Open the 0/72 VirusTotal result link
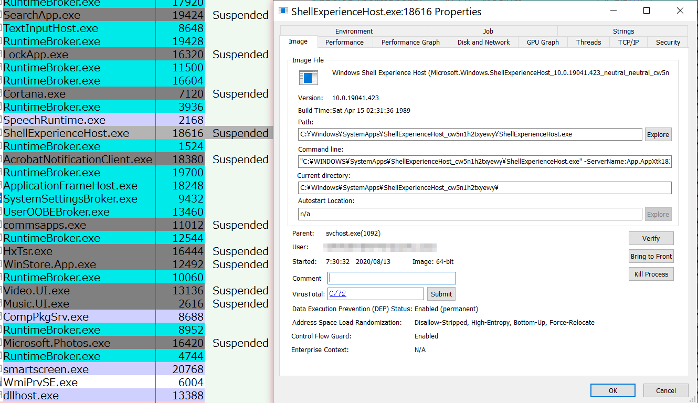This screenshot has height=403, width=698. coord(337,293)
